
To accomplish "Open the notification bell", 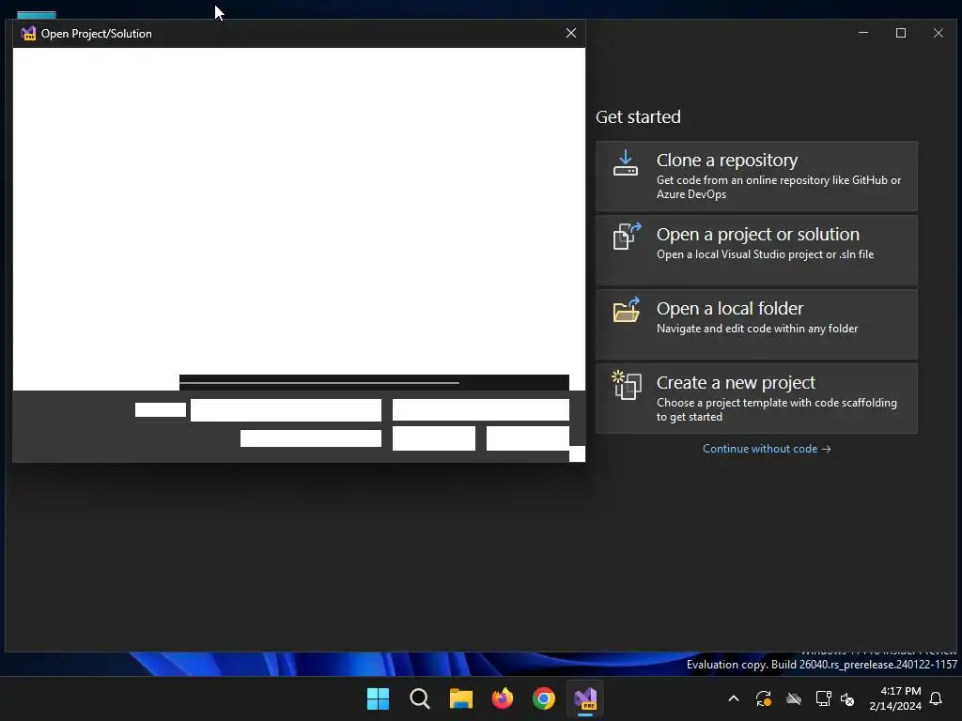I will tap(937, 698).
